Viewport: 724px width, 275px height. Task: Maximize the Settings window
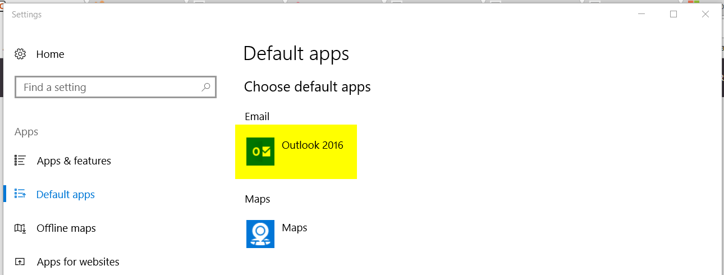[673, 15]
